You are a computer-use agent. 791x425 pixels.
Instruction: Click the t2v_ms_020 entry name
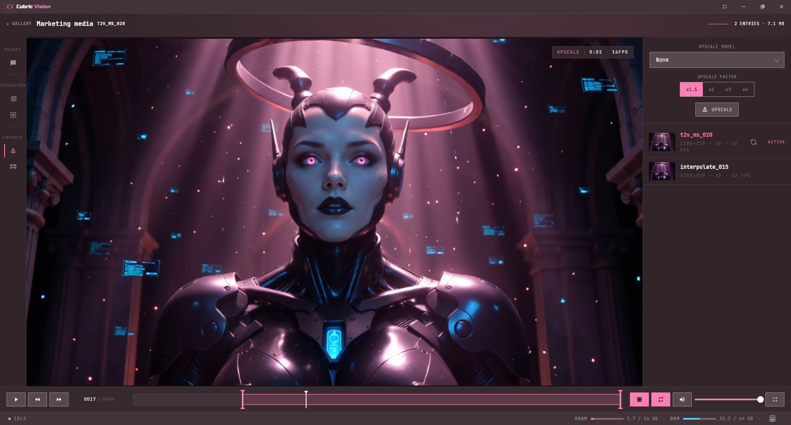point(696,135)
